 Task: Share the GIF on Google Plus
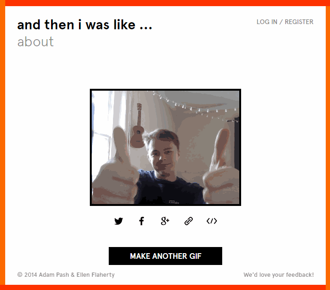(x=165, y=221)
